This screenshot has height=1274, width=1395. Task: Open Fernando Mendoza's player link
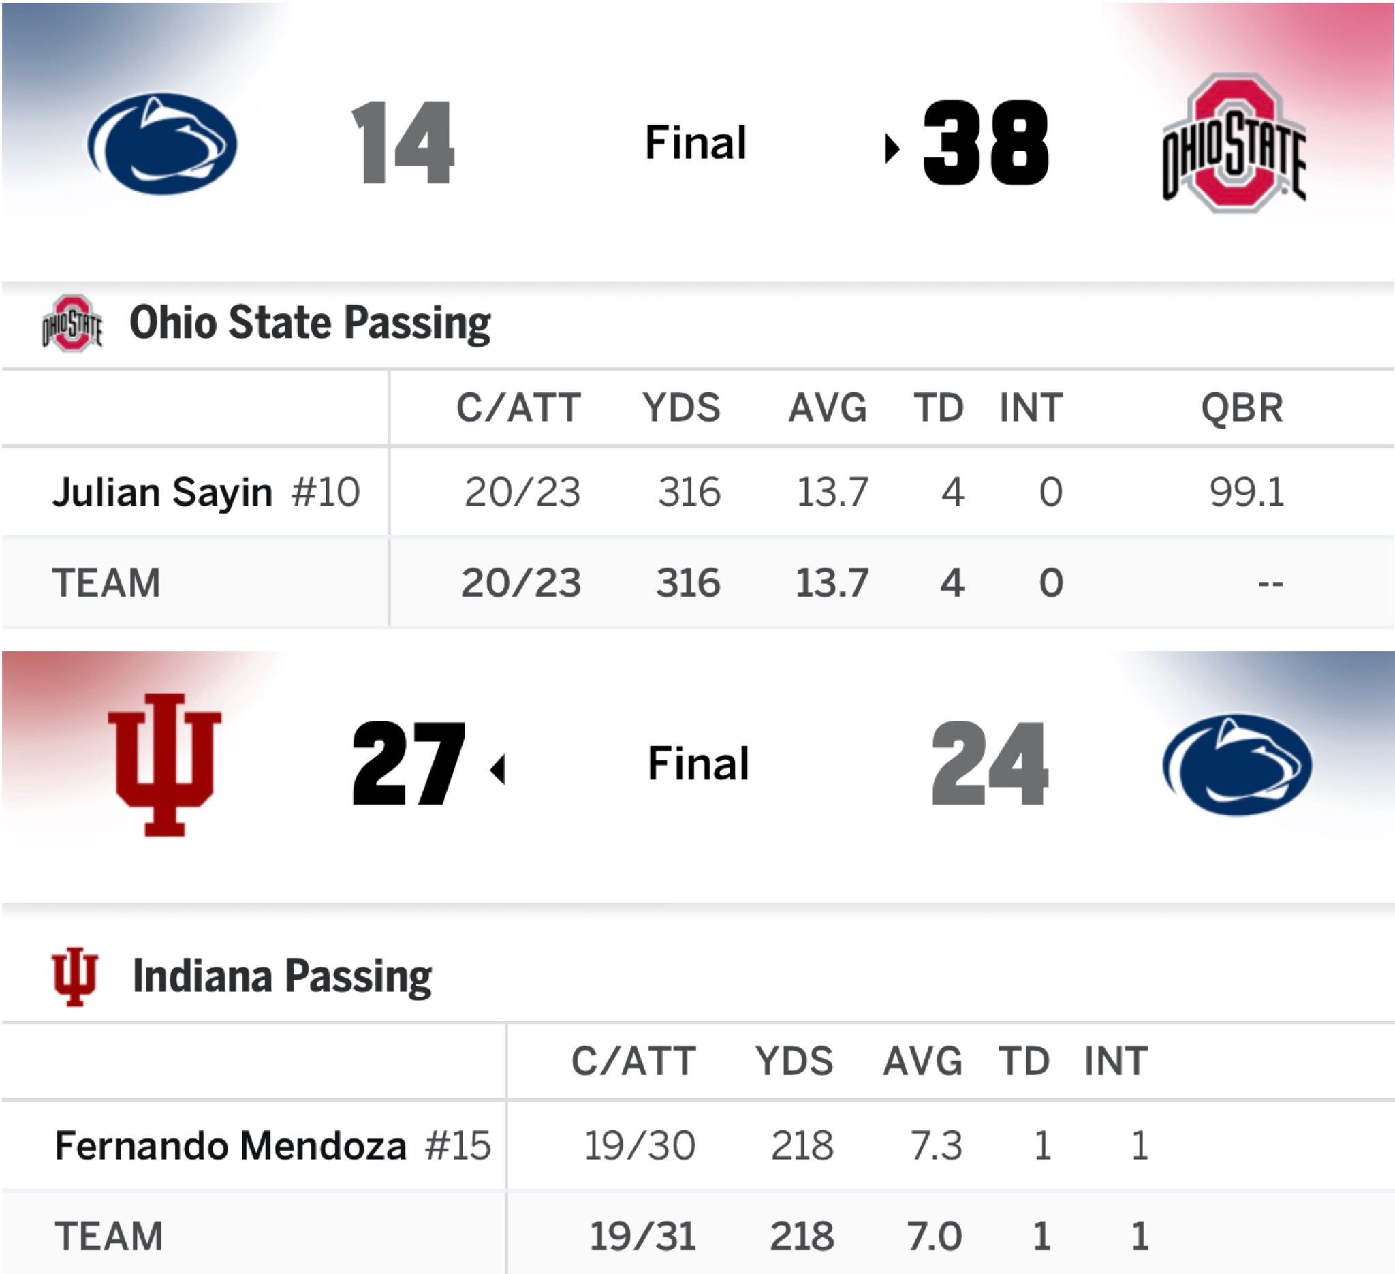(230, 1145)
